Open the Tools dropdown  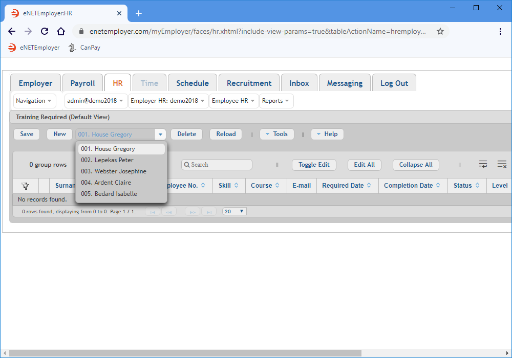click(x=276, y=134)
